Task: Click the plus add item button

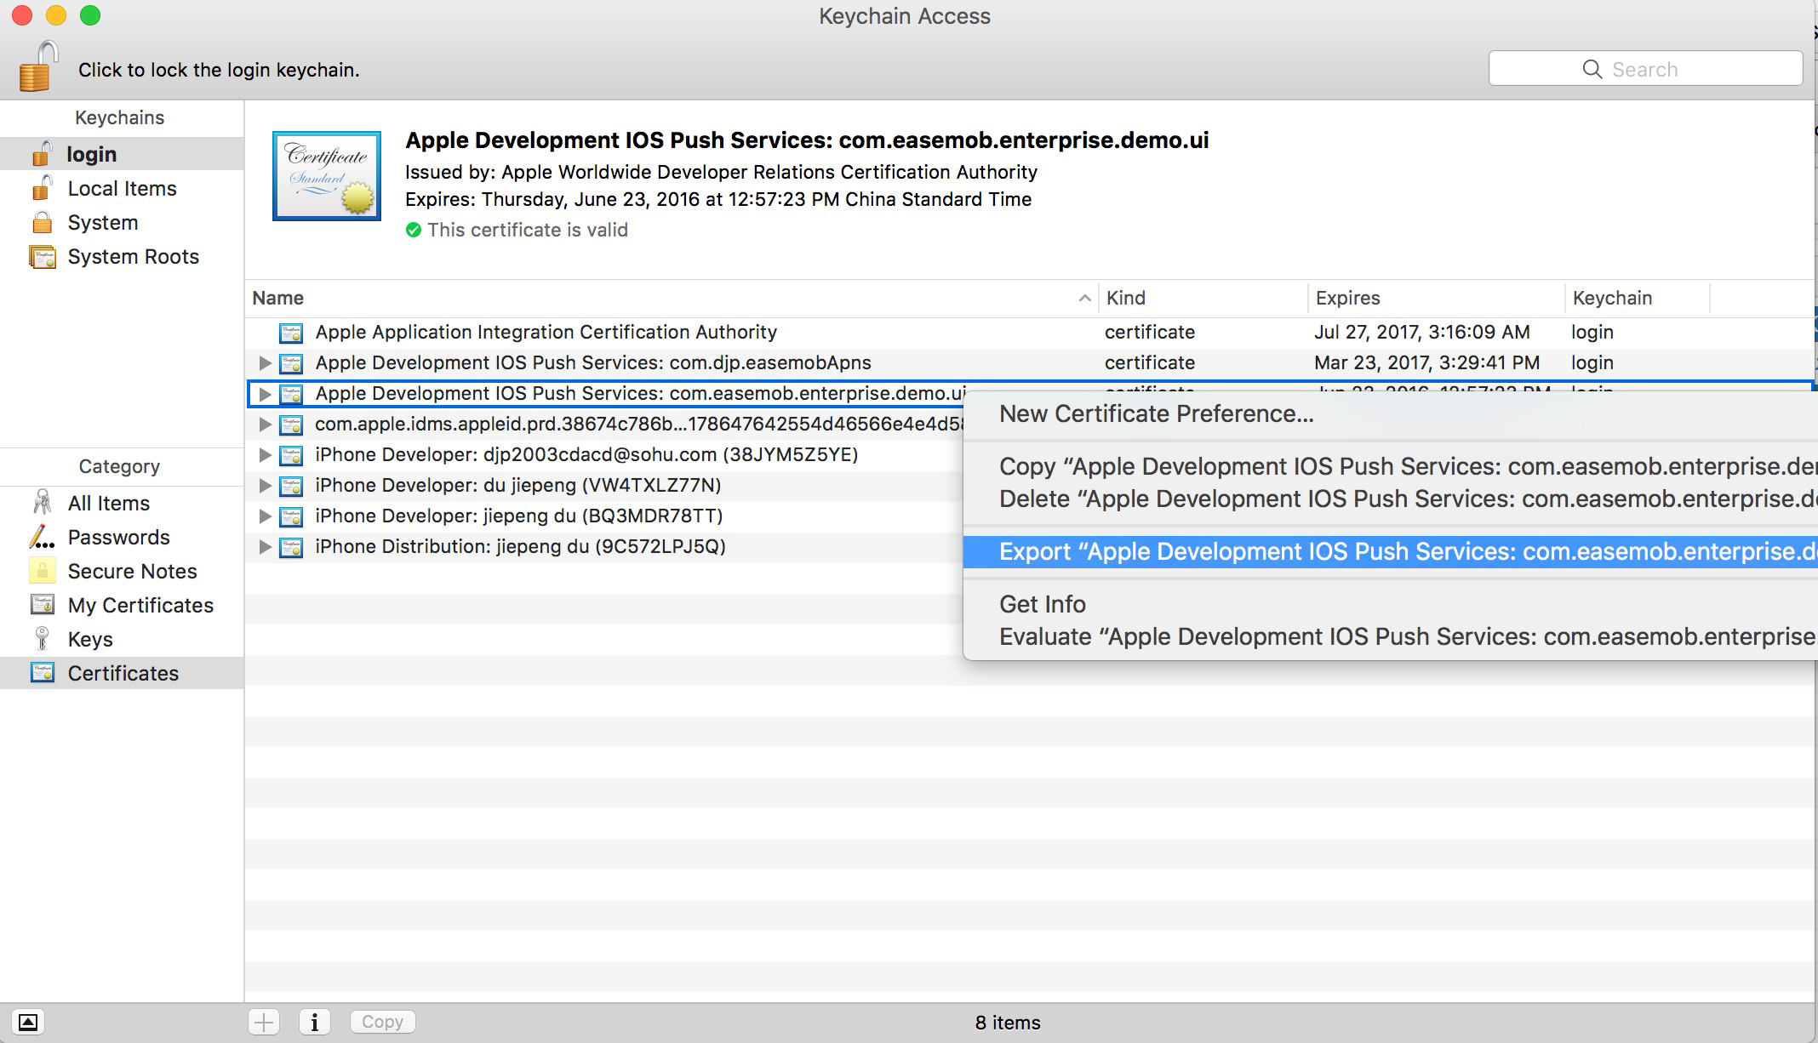Action: point(264,1022)
